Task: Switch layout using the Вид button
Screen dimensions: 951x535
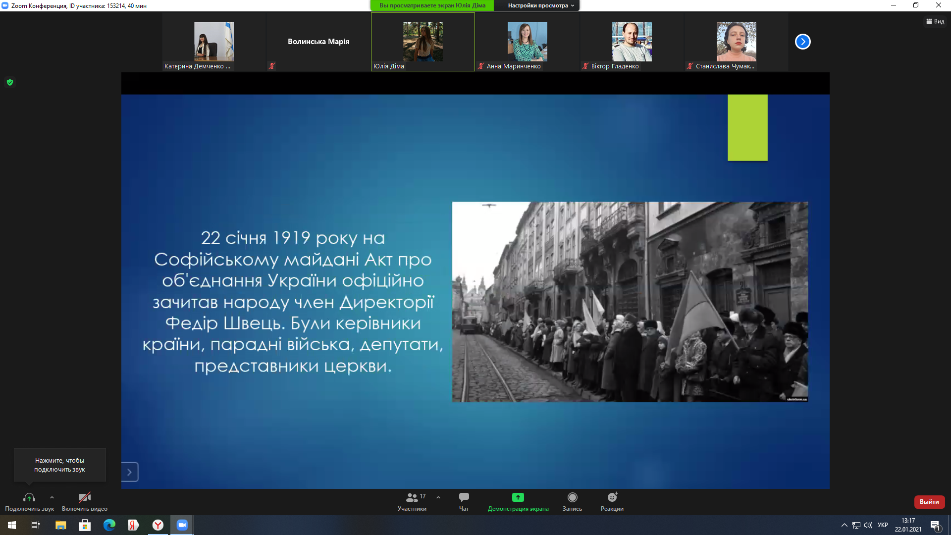Action: point(935,21)
